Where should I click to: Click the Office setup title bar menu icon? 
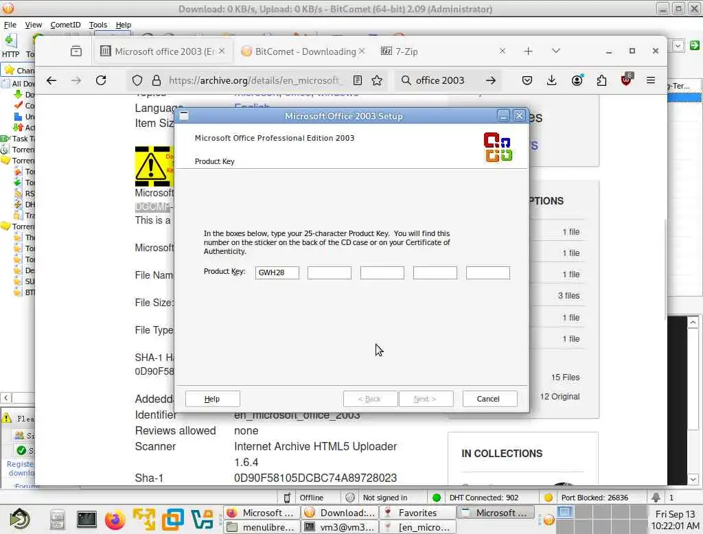[184, 116]
